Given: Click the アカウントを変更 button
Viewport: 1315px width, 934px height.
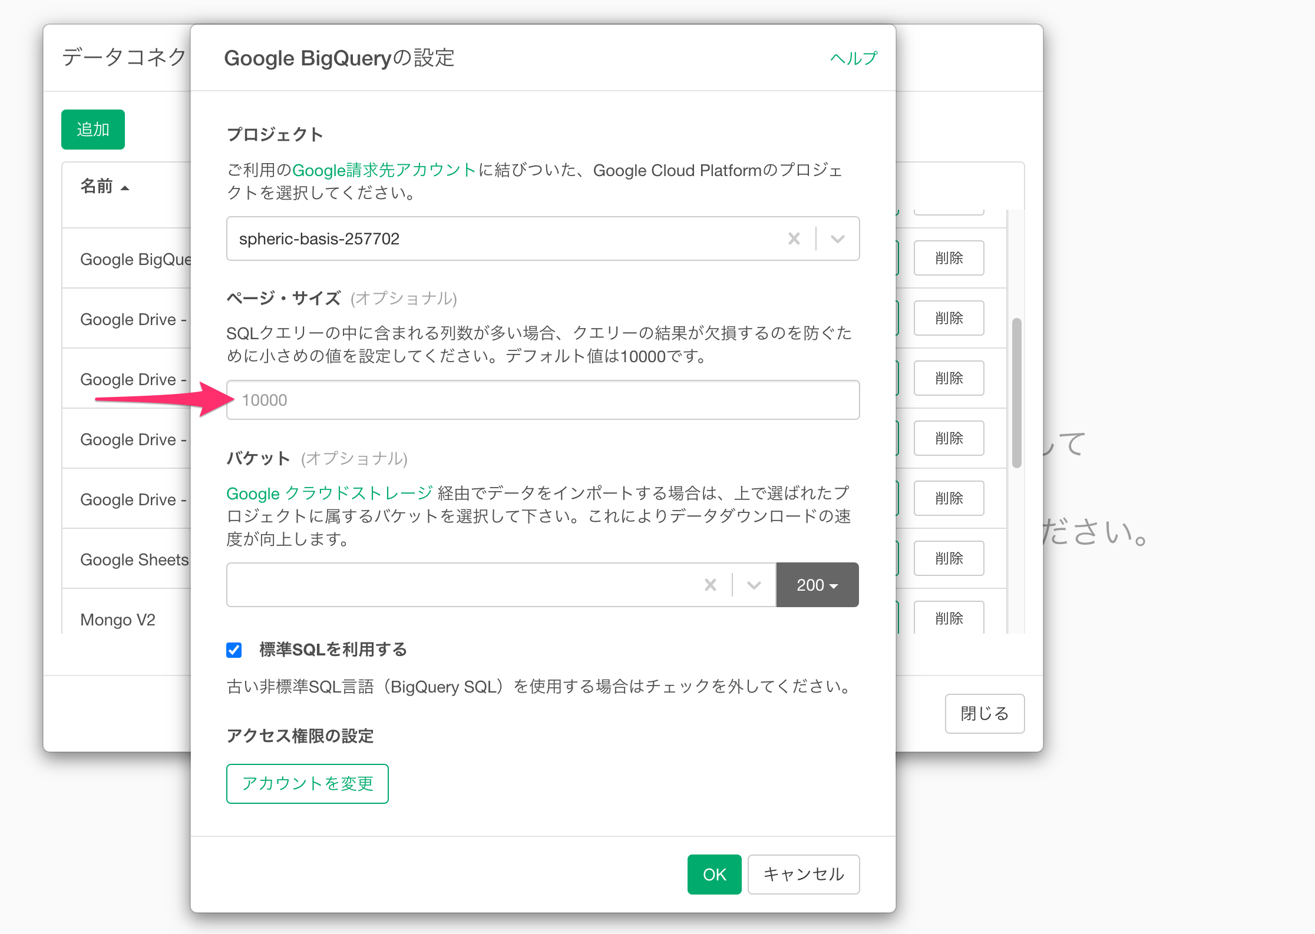Looking at the screenshot, I should tap(308, 783).
